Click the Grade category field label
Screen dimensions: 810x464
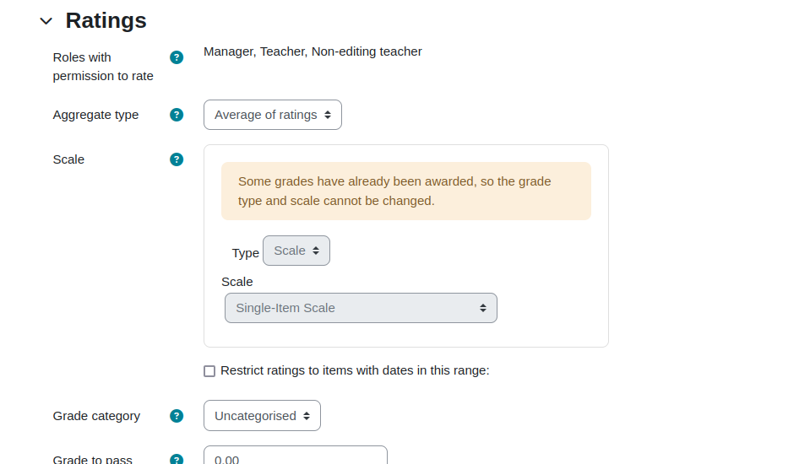tap(96, 416)
